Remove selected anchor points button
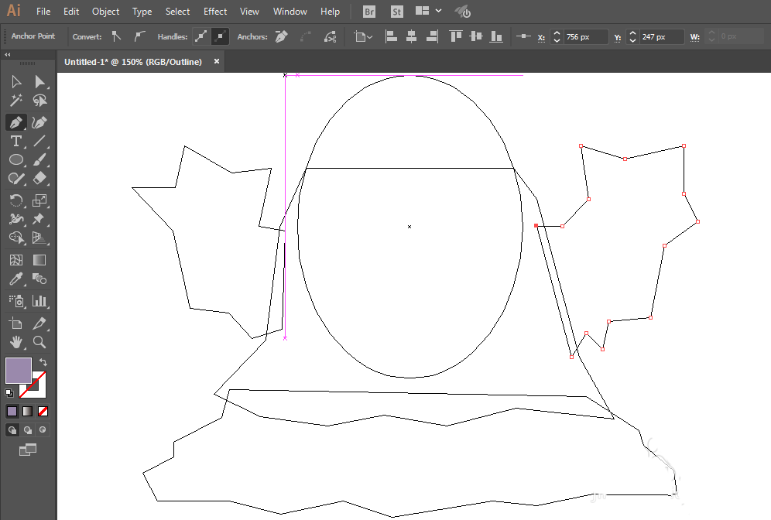This screenshot has height=520, width=771. [281, 36]
